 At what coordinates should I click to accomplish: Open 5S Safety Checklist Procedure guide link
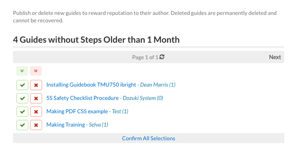click(x=82, y=98)
